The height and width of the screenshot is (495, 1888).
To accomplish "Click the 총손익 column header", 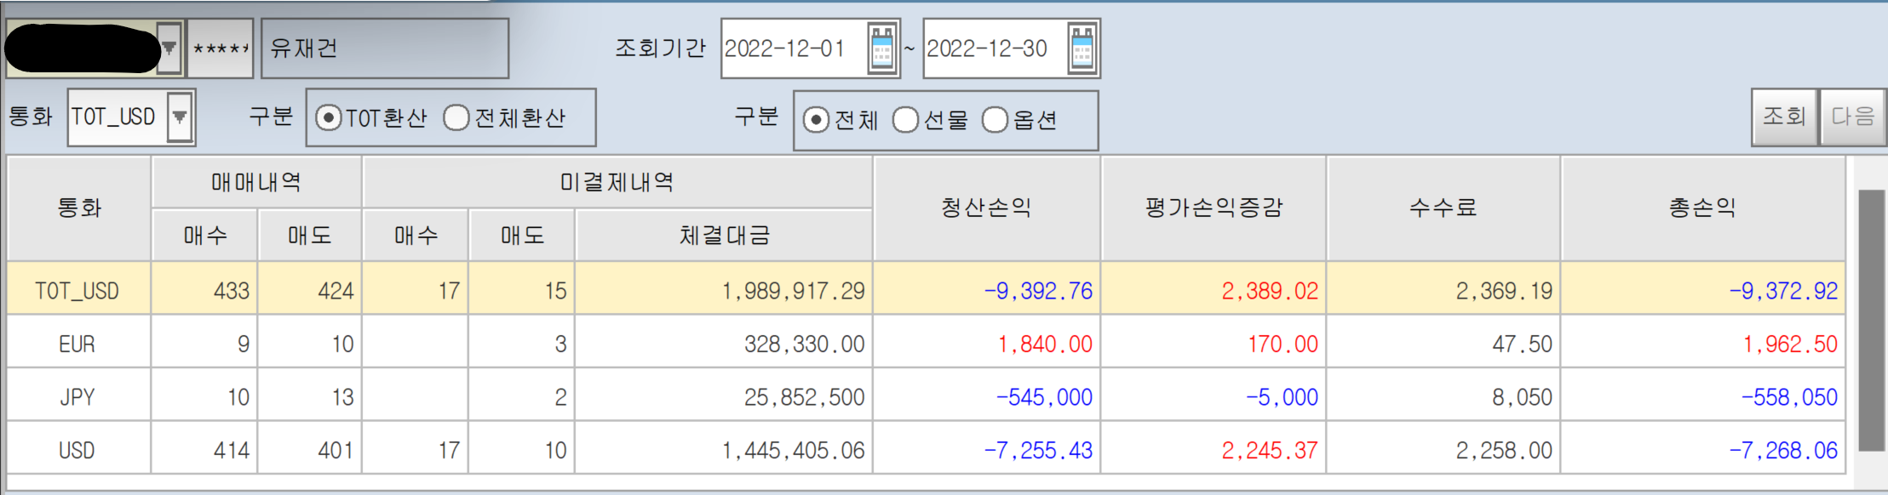I will pos(1702,208).
